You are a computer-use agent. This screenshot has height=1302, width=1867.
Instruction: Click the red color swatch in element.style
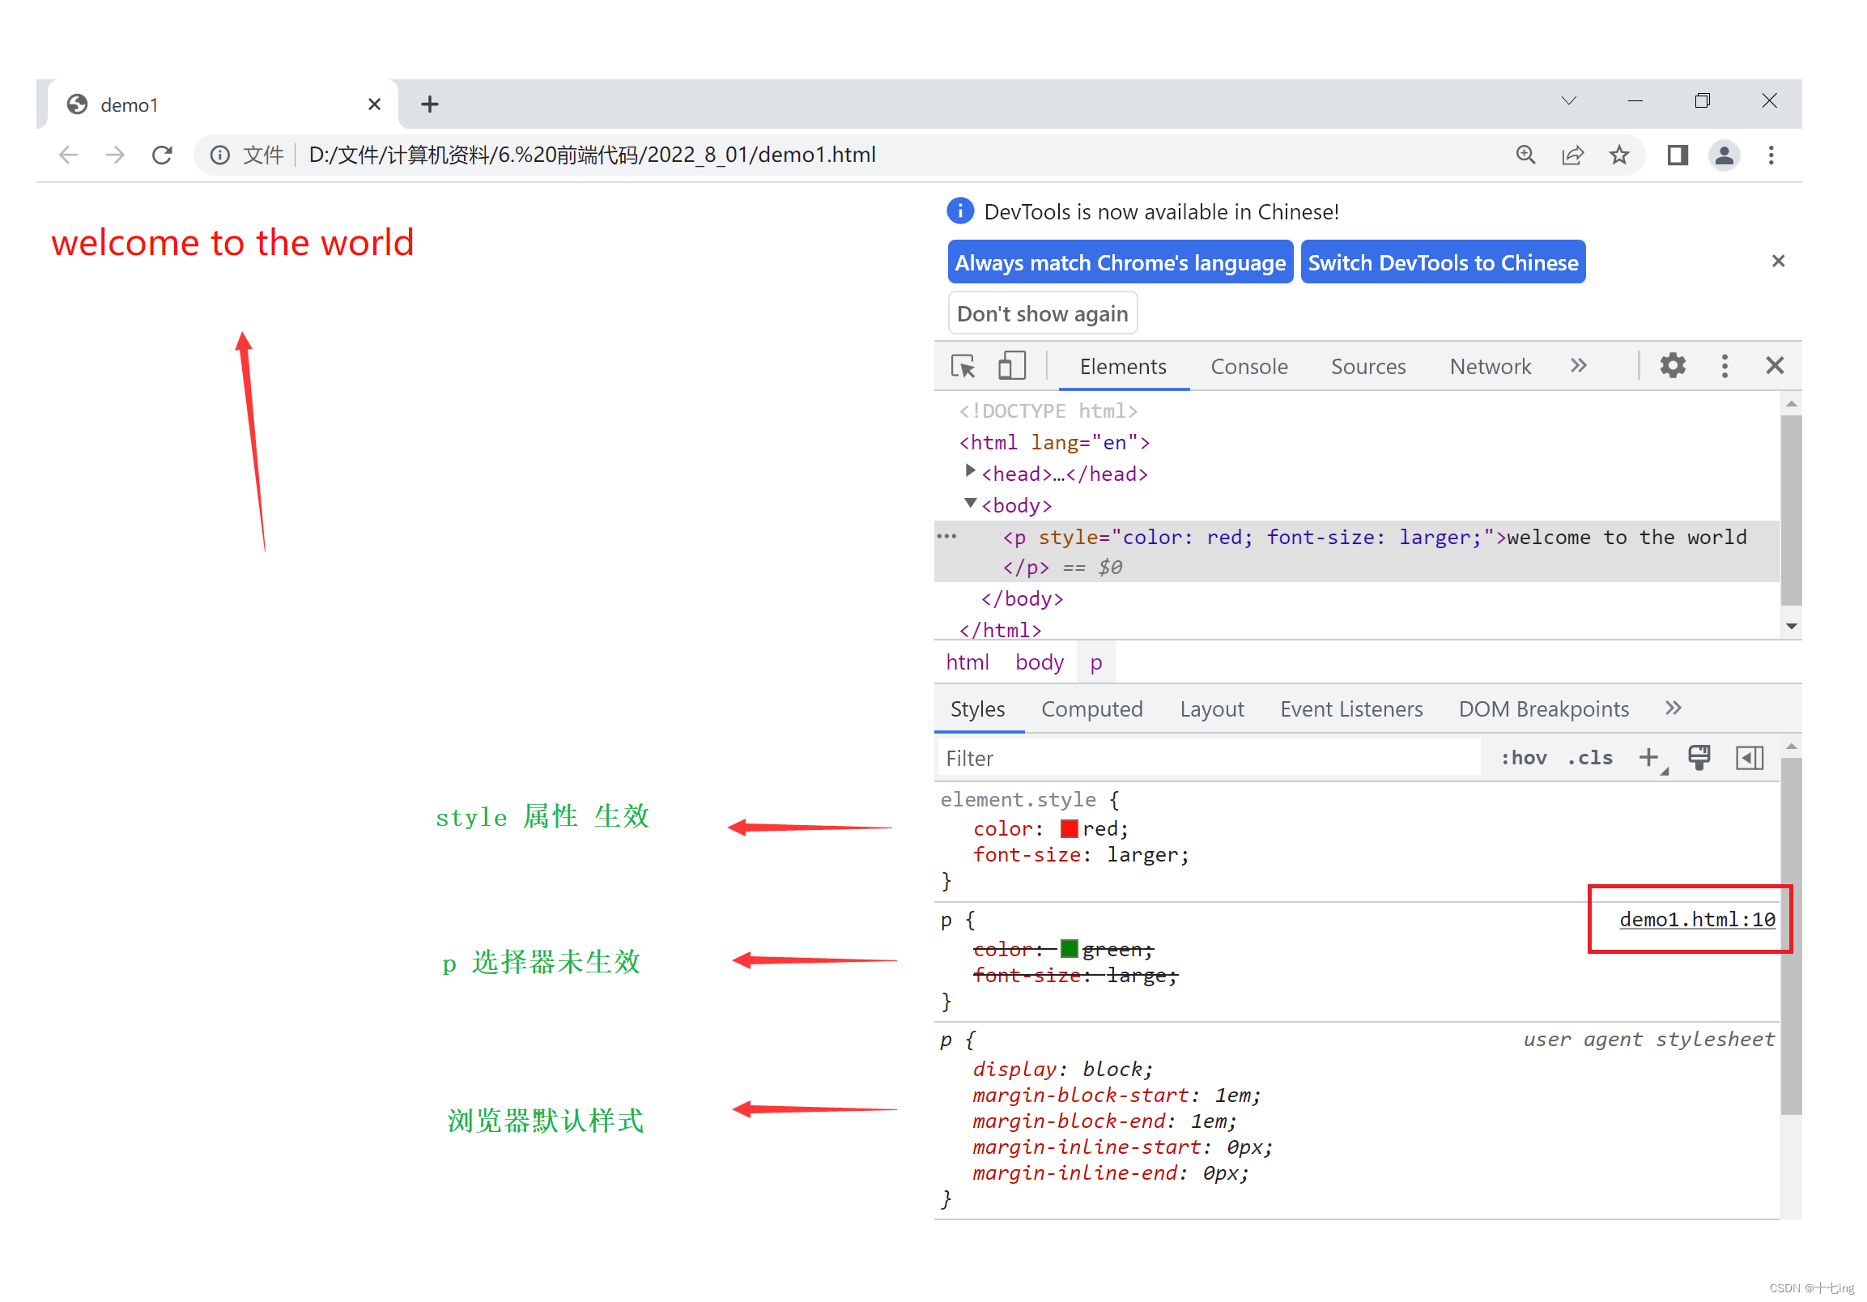pos(1069,828)
